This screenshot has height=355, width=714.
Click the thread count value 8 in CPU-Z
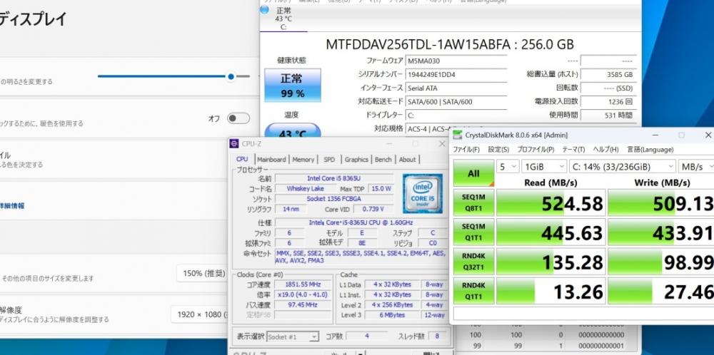[437, 336]
